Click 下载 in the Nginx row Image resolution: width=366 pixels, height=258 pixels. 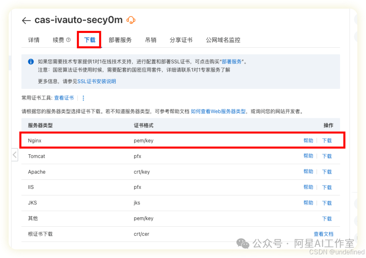point(327,140)
